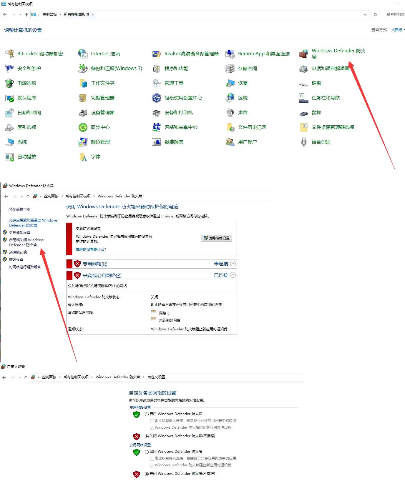The image size is (405, 486).
Task: Toggle 阻止新应用时通知我 box under 专用网络设置
Action: tap(152, 428)
